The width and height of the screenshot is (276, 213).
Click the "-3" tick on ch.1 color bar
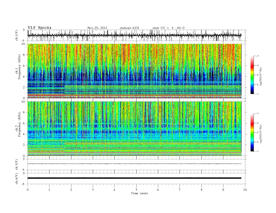click(x=257, y=56)
